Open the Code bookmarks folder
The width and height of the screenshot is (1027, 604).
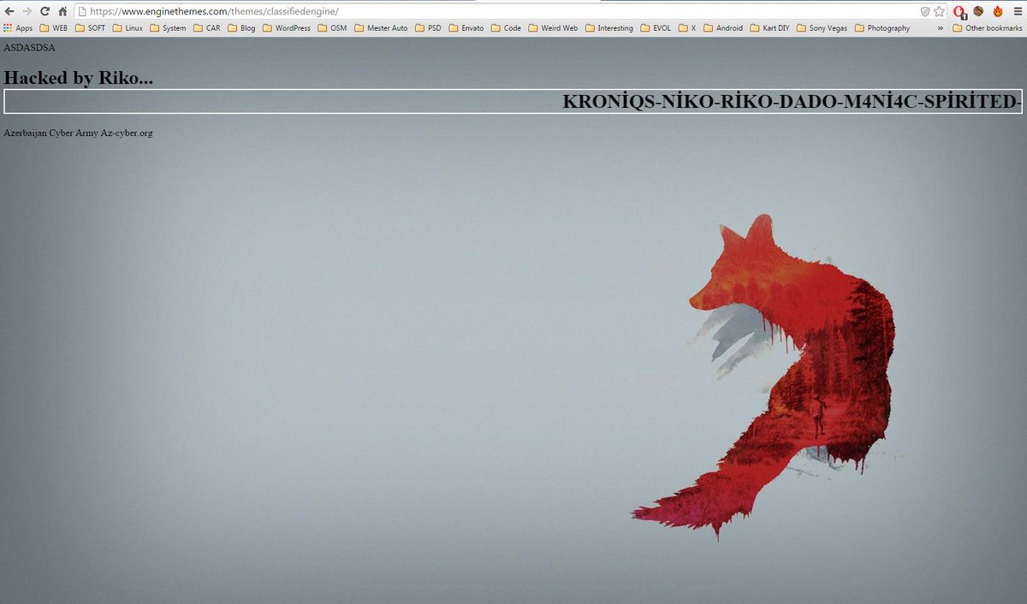coord(506,28)
